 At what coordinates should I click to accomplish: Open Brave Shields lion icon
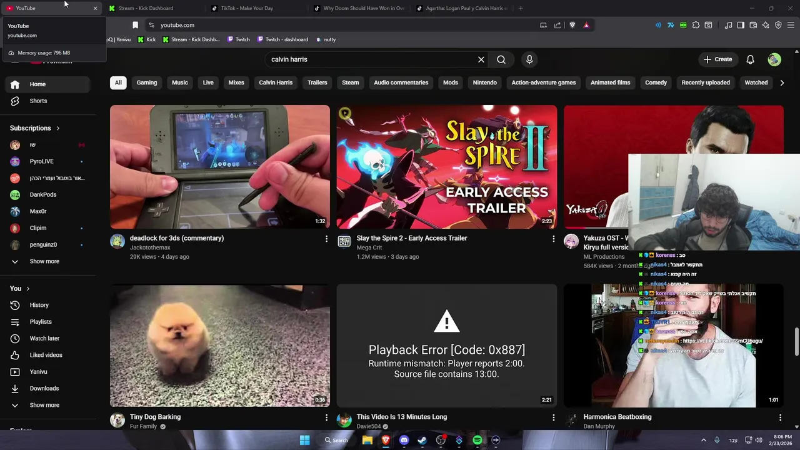(572, 25)
